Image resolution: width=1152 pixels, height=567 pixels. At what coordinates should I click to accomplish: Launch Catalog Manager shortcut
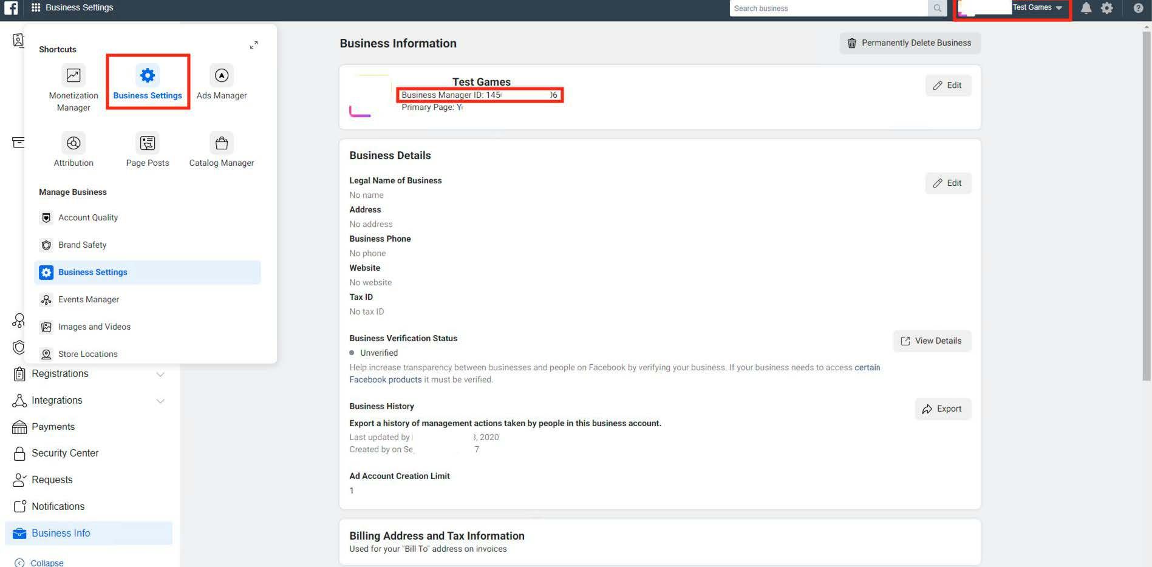[221, 149]
